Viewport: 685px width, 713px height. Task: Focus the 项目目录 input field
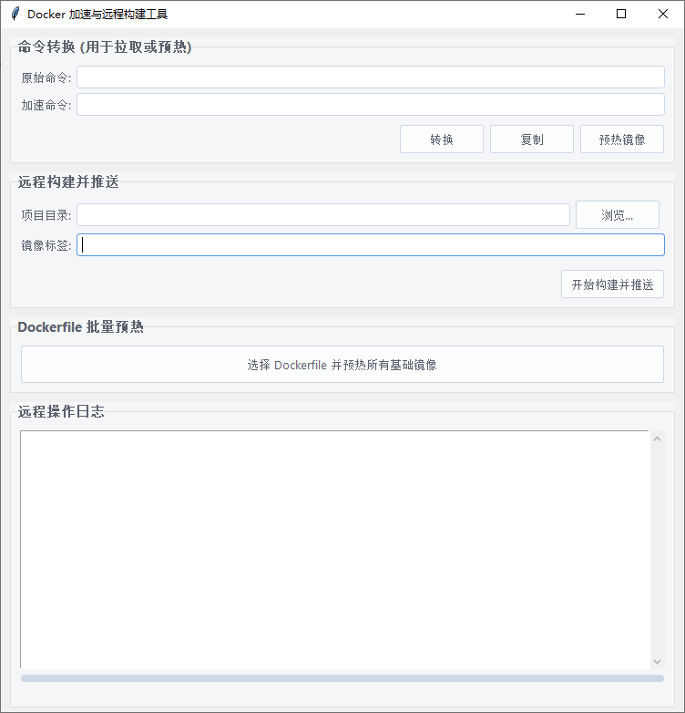click(323, 214)
